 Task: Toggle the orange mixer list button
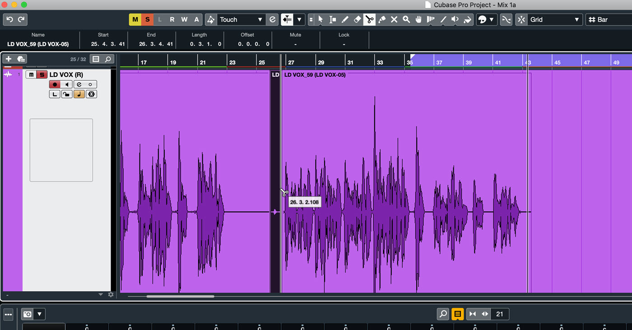tap(457, 314)
